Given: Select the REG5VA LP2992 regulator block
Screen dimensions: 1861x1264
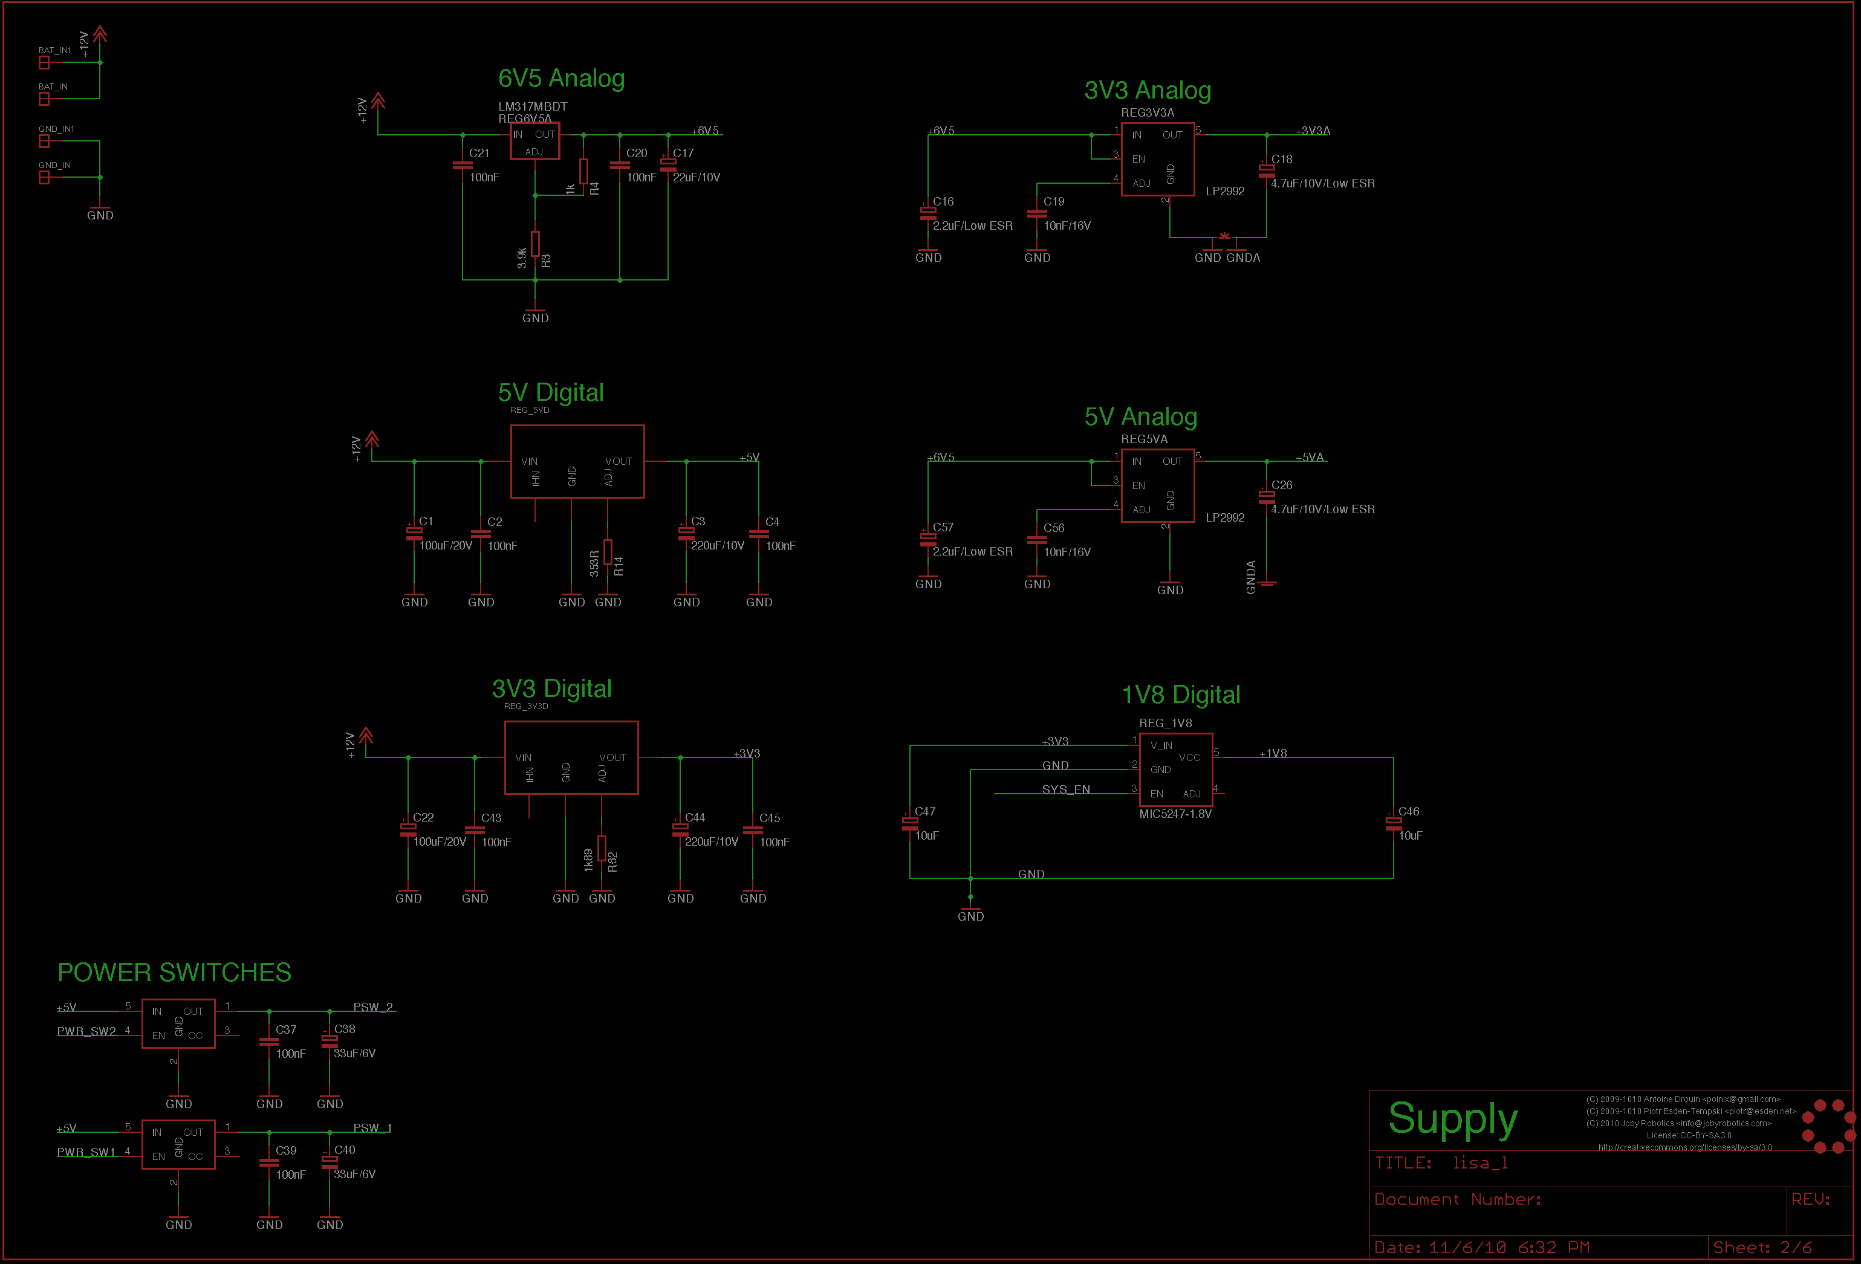Looking at the screenshot, I should point(1158,485).
